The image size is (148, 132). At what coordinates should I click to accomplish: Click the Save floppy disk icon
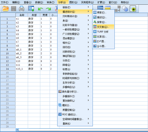[14, 9]
